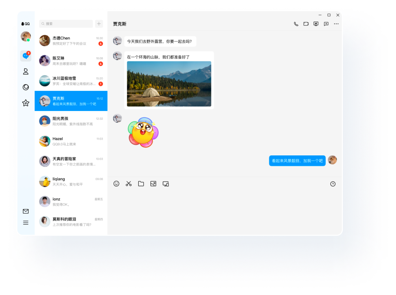Switch to the Messages tab in sidebar
Viewport: 396px width, 295px height.
26,56
